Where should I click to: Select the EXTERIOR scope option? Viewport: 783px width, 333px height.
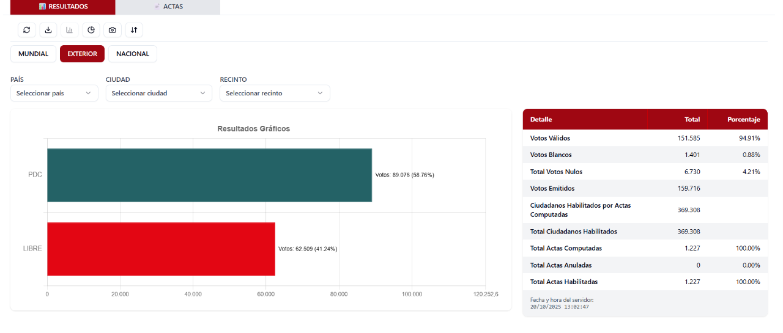82,54
